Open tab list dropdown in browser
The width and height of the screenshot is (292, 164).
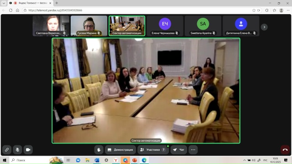click(4, 3)
